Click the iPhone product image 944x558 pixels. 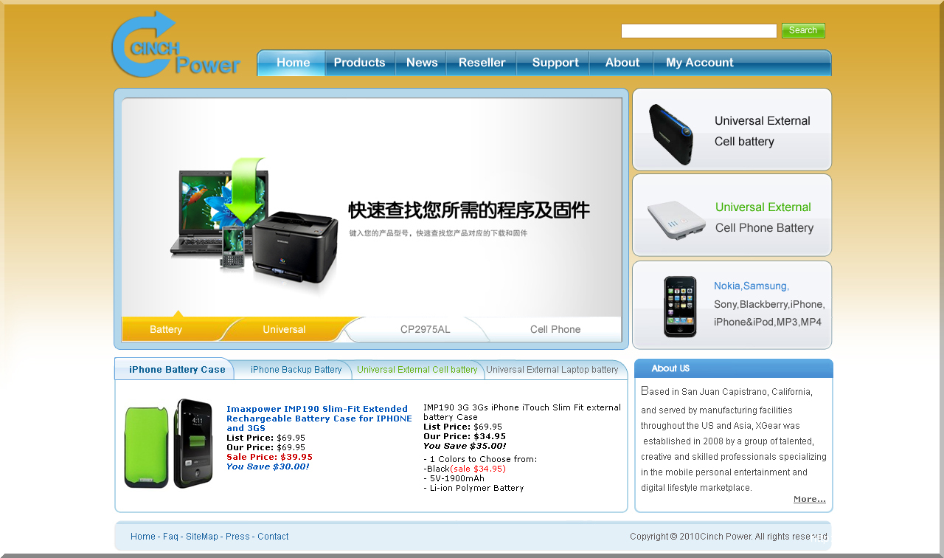(x=679, y=306)
